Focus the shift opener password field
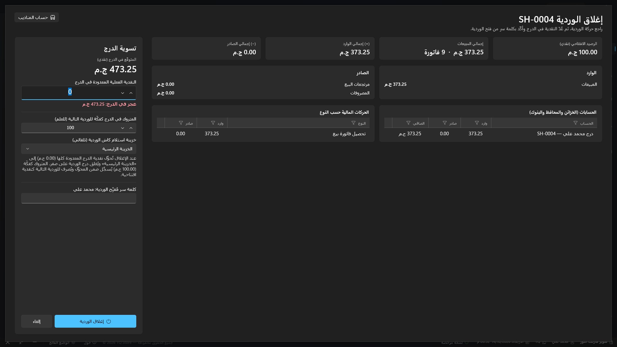The image size is (617, 347). [79, 198]
